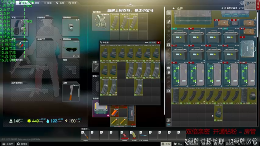Open ammo box tagged 61
260x146 pixels.
(197, 36)
